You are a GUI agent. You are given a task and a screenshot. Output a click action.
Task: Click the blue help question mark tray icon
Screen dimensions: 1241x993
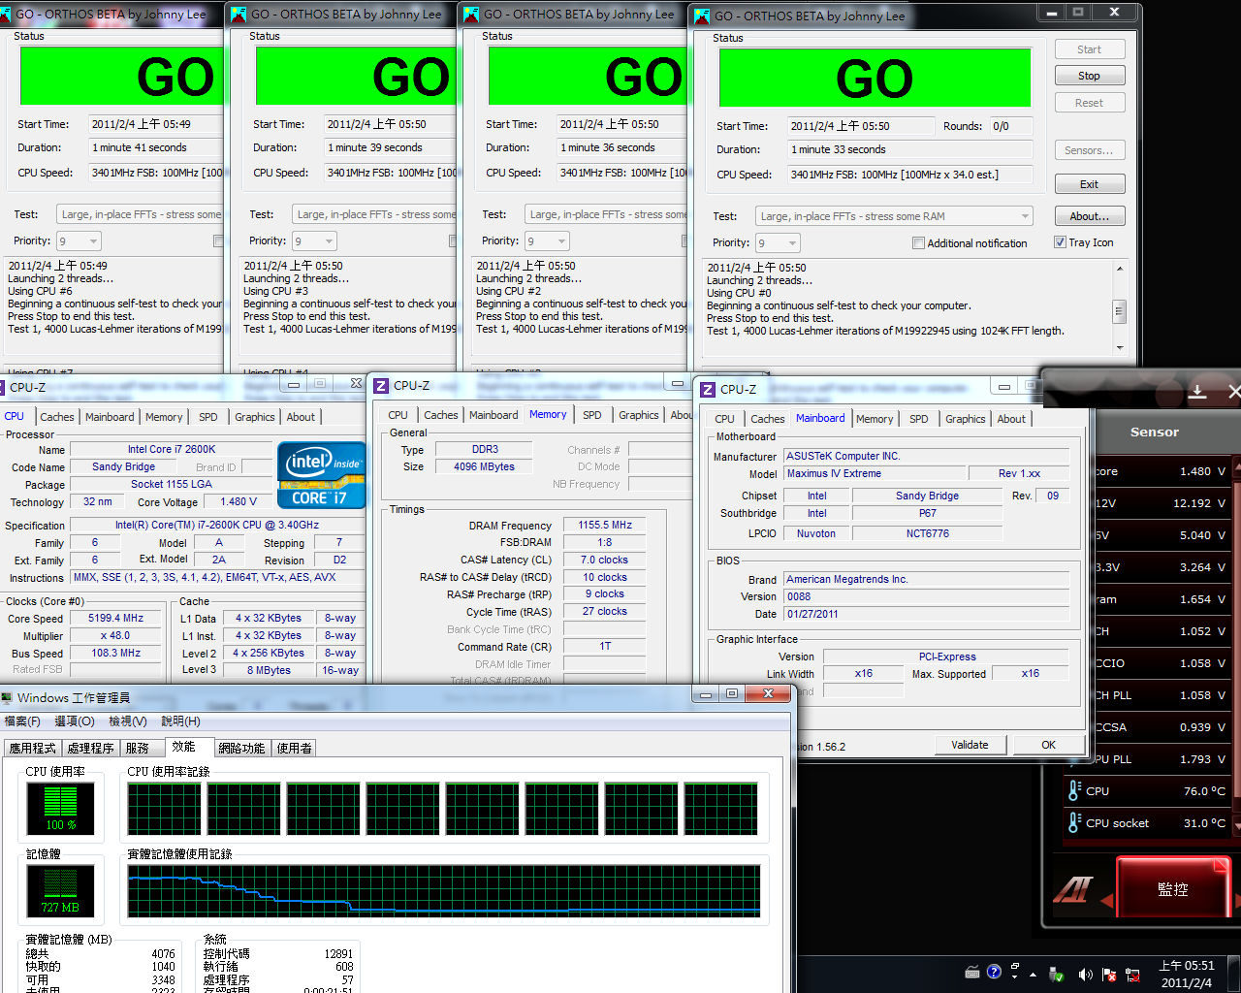(x=994, y=972)
